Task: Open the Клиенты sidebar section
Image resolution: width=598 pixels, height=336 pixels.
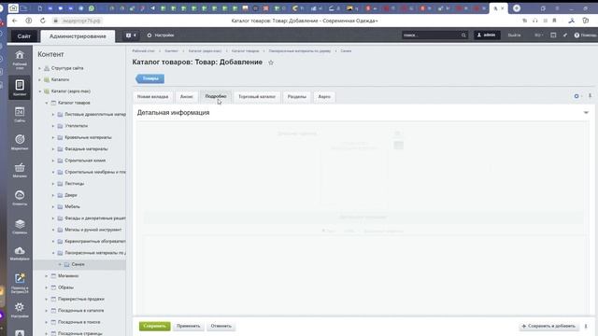Action: pyautogui.click(x=20, y=198)
